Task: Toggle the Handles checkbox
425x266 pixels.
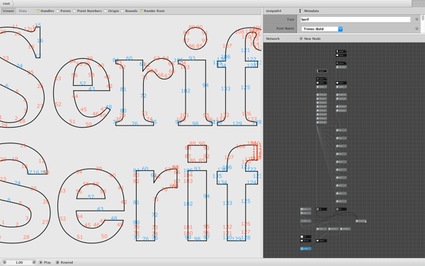Action: pos(38,11)
